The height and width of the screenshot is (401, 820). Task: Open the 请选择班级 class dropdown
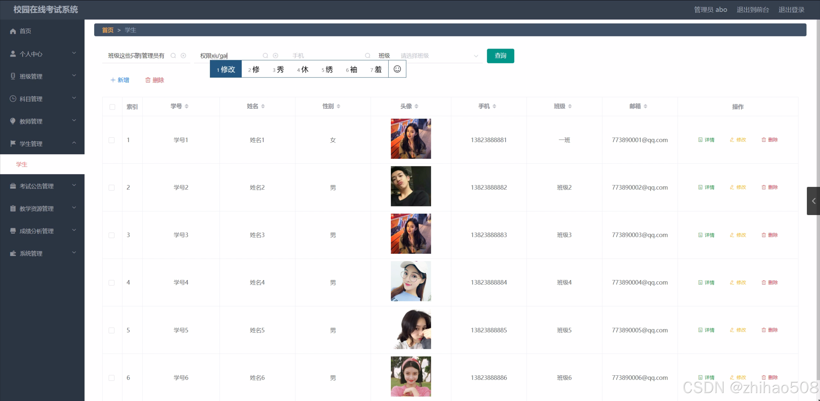[439, 56]
